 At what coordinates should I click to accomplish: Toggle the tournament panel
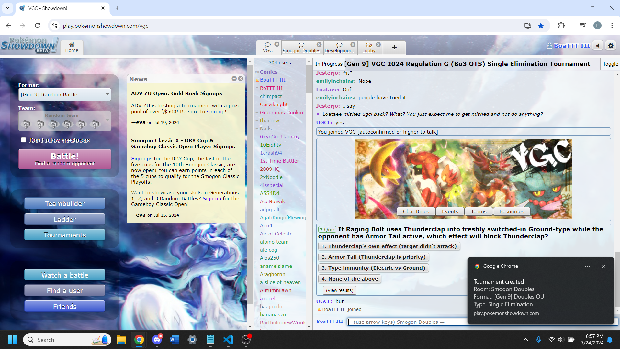pos(610,64)
